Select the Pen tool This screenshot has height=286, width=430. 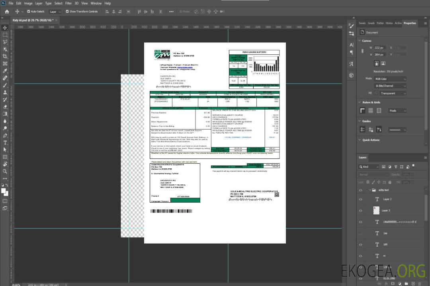(5, 135)
